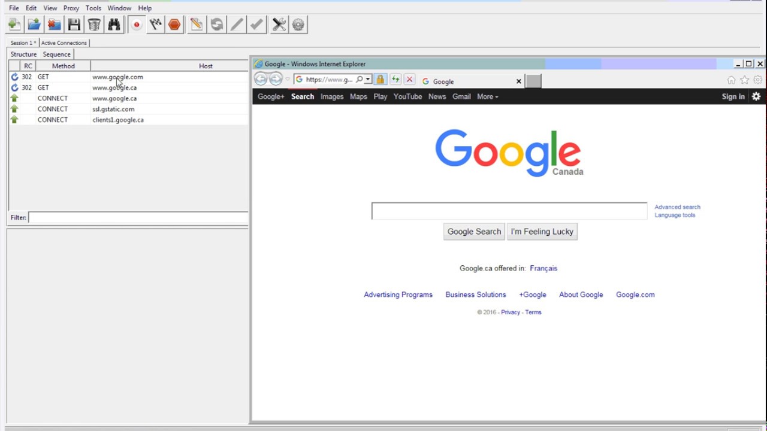767x431 pixels.
Task: Open Settings with the toolbar gear icon
Action: (x=298, y=25)
